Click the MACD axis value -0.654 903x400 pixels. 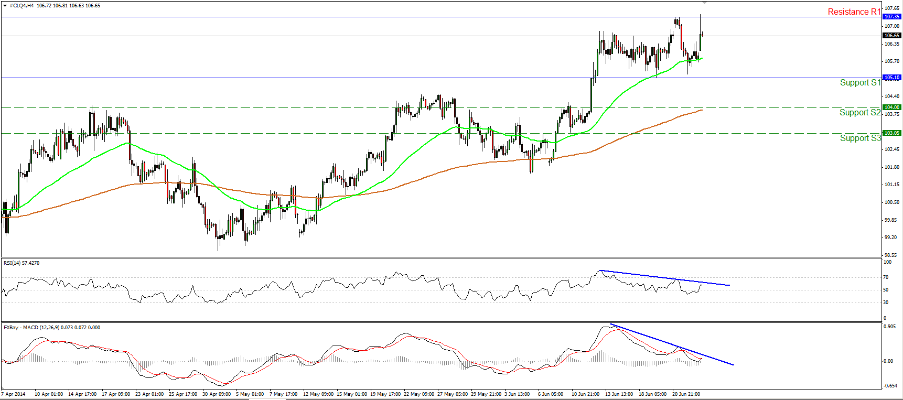[890, 386]
